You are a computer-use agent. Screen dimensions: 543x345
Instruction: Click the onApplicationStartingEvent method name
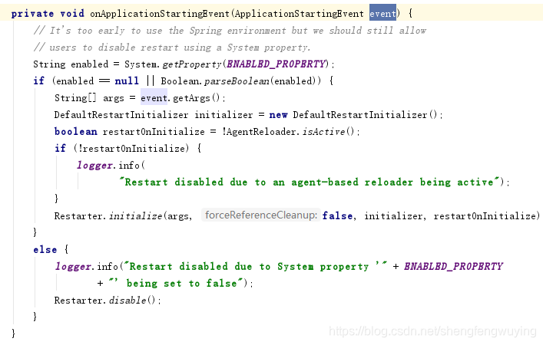pyautogui.click(x=160, y=14)
